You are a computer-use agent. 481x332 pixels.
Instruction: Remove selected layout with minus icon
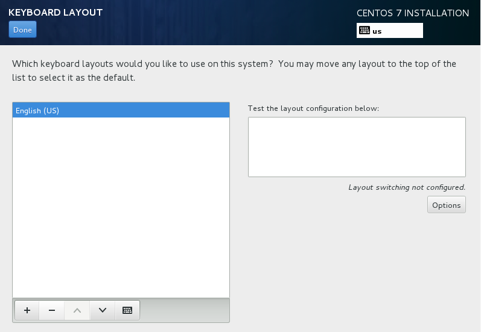pyautogui.click(x=52, y=310)
